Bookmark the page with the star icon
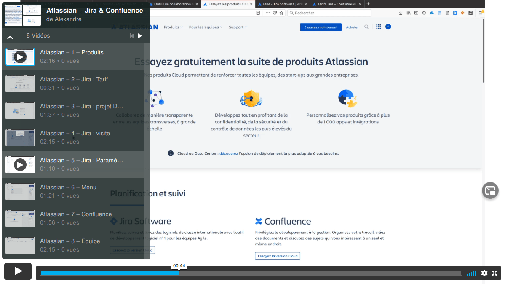The width and height of the screenshot is (505, 284). [x=281, y=13]
